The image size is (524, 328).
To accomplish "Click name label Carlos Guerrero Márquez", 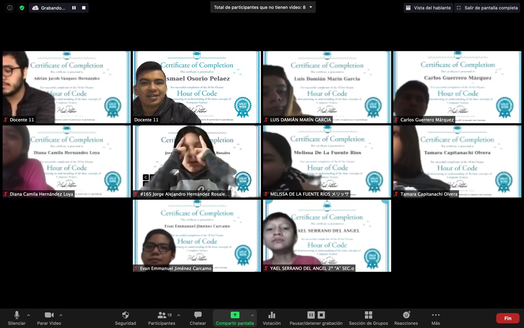I will tap(427, 120).
